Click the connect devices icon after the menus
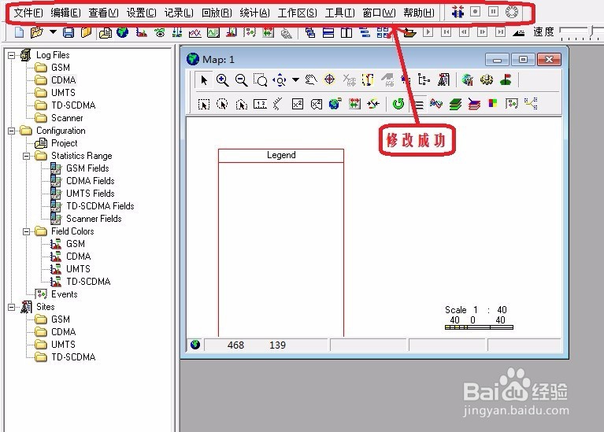Viewport: 604px width, 432px height. coord(458,12)
